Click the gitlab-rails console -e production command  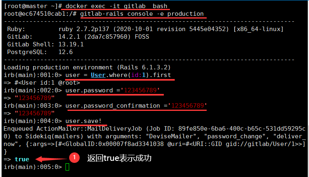point(142,14)
